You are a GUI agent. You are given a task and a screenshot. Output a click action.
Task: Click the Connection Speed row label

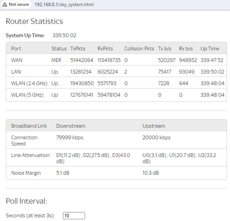tap(24, 140)
